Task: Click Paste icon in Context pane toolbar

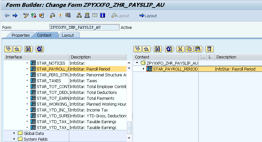Action: 198,49
